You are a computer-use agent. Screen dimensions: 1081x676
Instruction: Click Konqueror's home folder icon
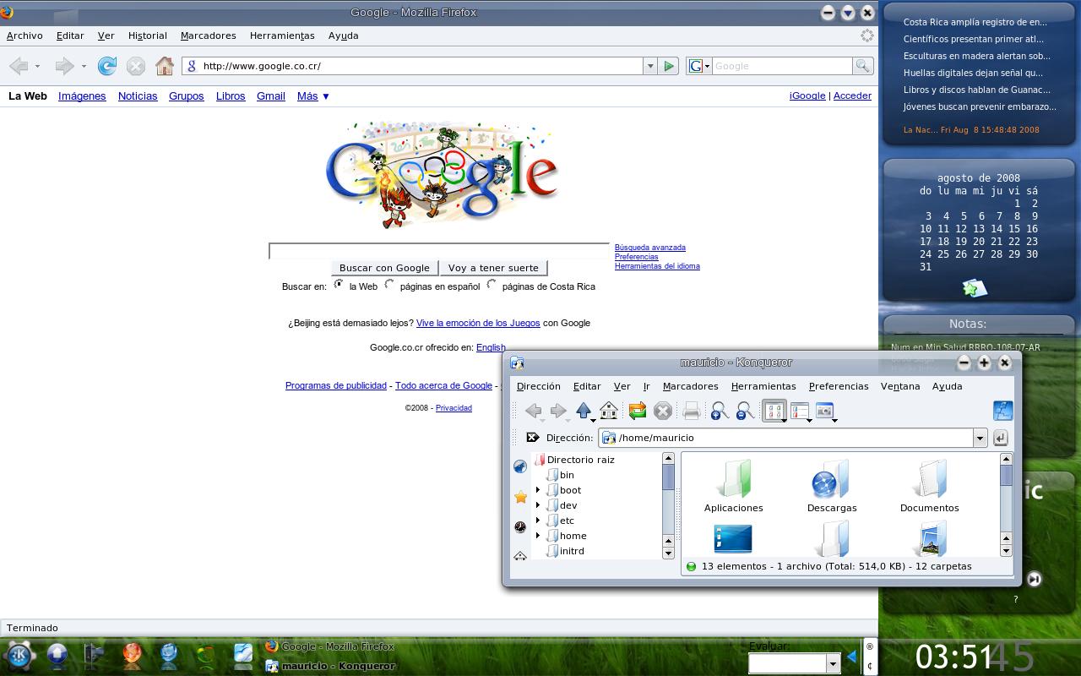pyautogui.click(x=609, y=411)
